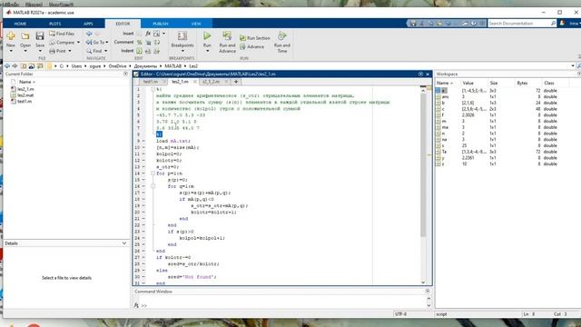Click the New file icon

click(11, 36)
